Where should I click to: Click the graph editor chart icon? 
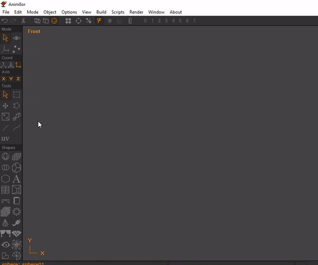tap(120, 21)
